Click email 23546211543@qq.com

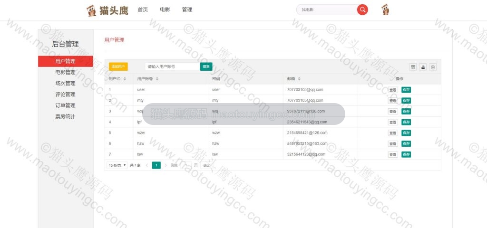click(x=307, y=122)
